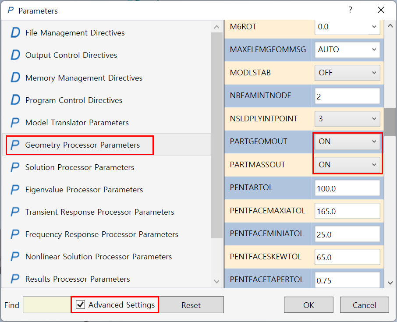Select Transient Response Processor Parameters category
The width and height of the screenshot is (397, 322).
point(99,212)
